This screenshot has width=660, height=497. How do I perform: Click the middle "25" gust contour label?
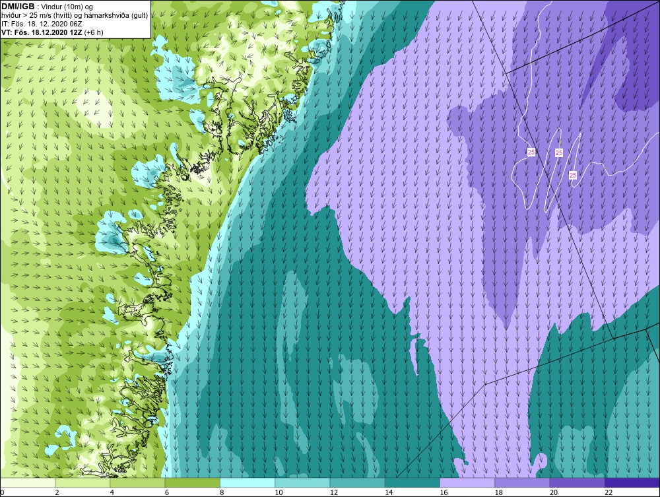click(559, 152)
